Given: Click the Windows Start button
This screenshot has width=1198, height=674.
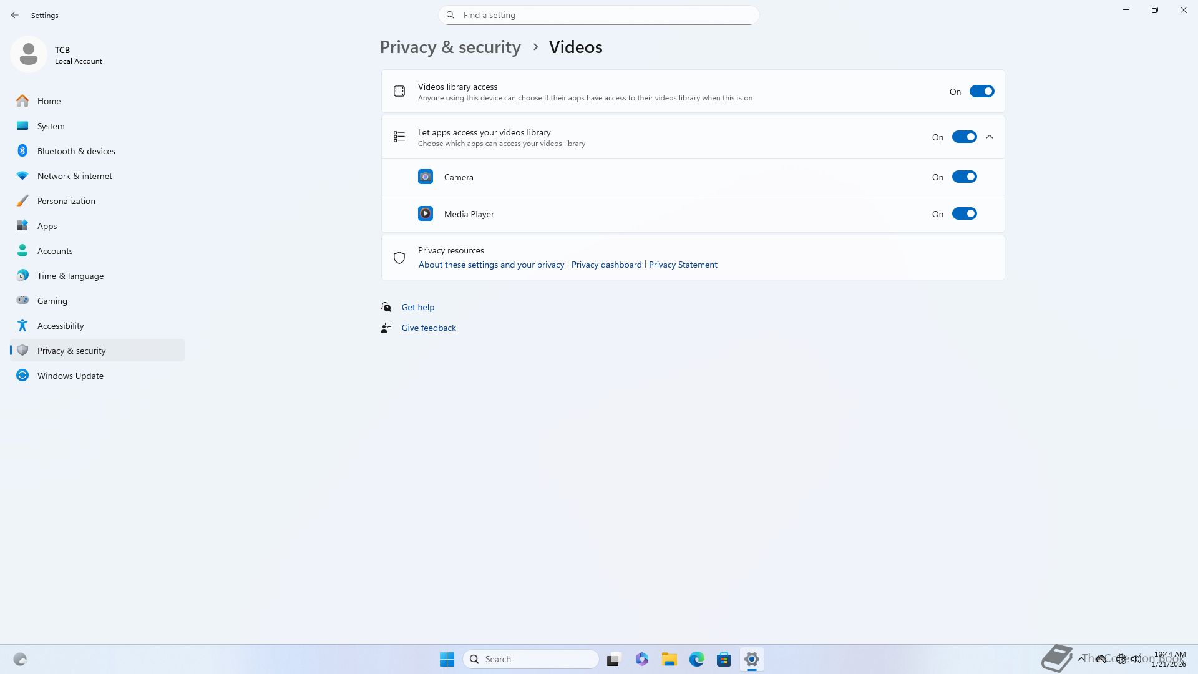Looking at the screenshot, I should [x=447, y=659].
